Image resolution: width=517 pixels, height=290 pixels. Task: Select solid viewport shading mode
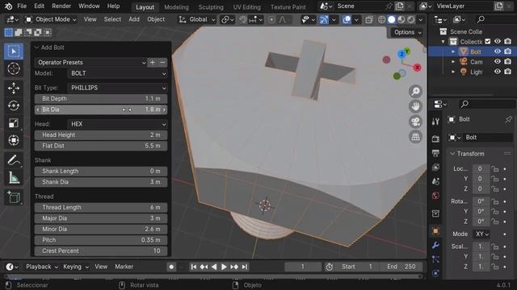pyautogui.click(x=391, y=19)
